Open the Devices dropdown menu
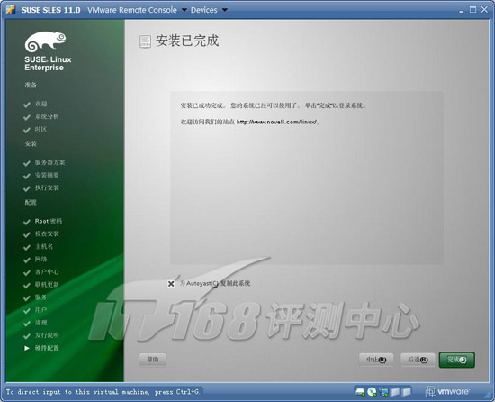495x402 pixels. tap(209, 10)
